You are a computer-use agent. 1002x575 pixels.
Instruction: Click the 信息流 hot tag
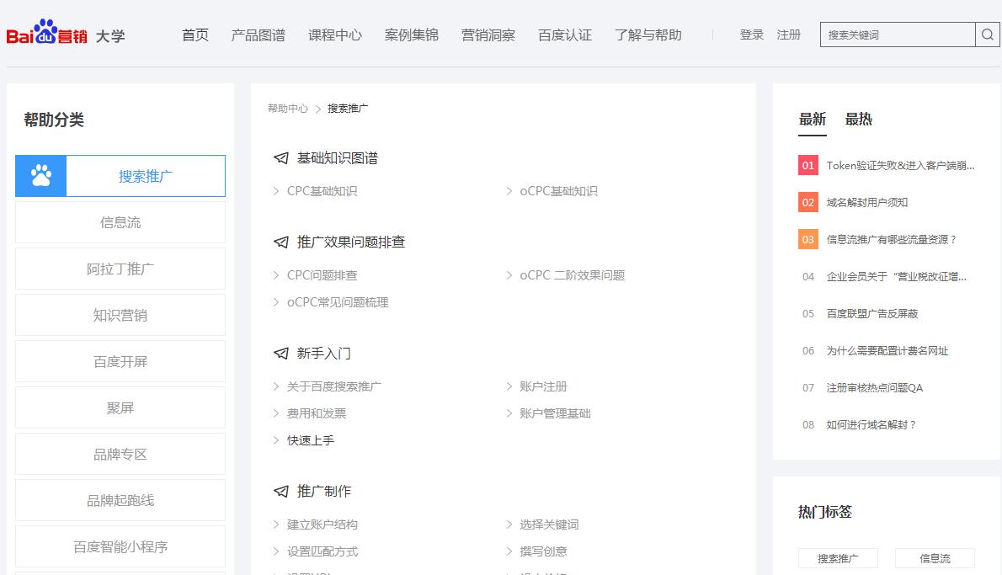click(x=935, y=558)
